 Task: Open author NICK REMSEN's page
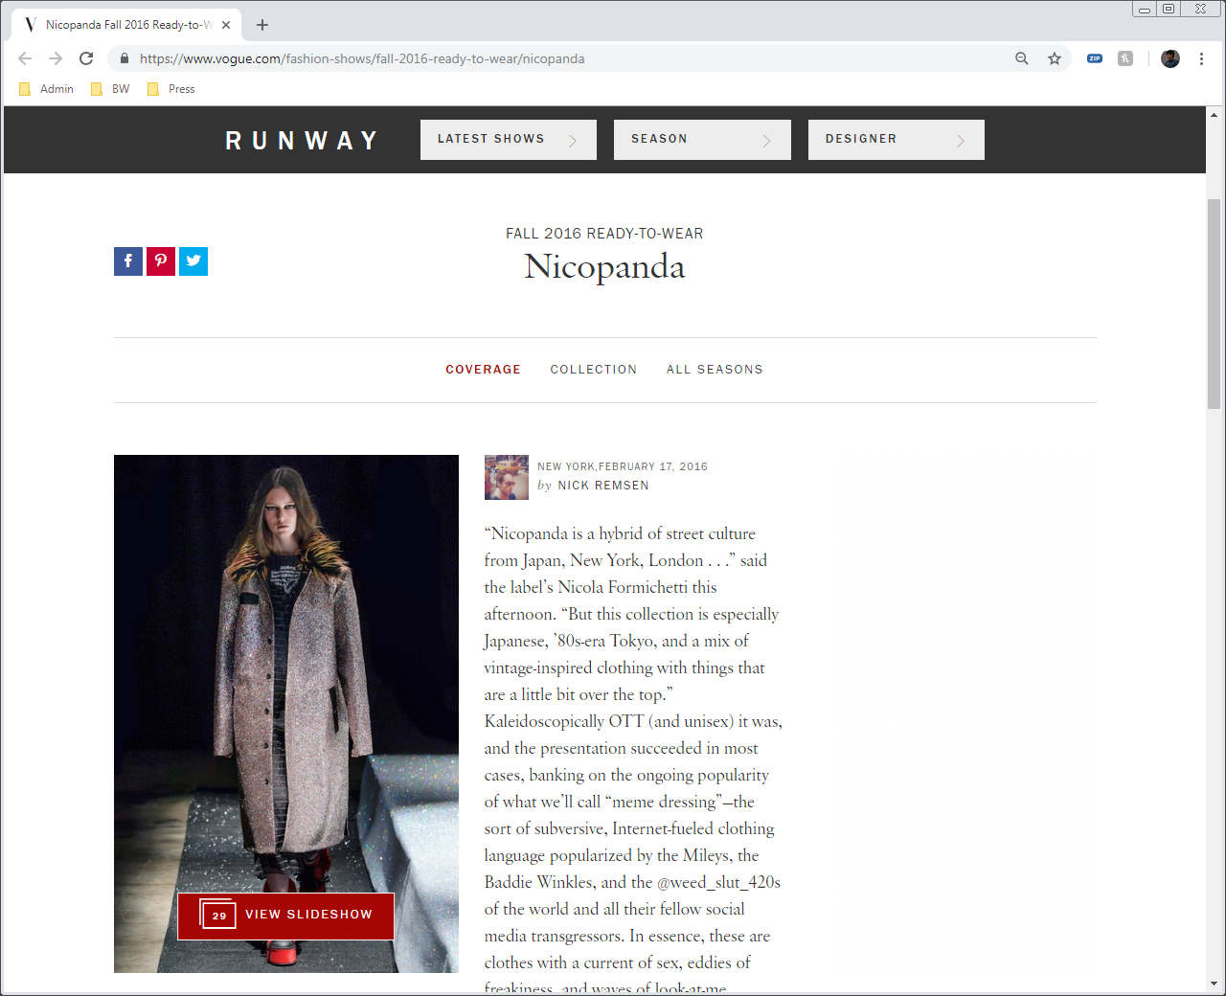coord(603,485)
